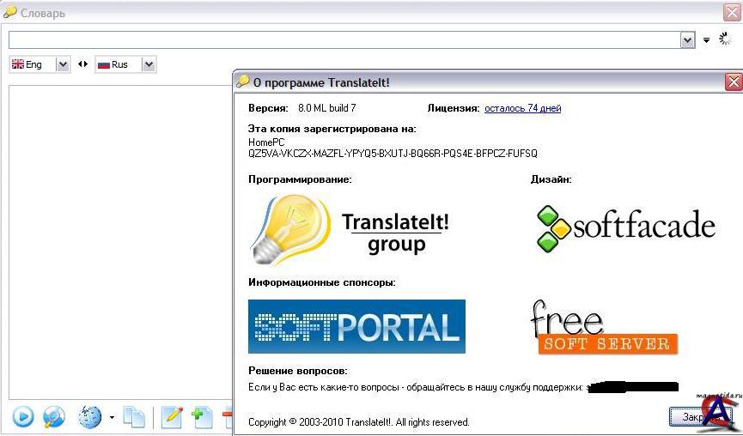
Task: Click the edit entry pencil icon
Action: tap(172, 417)
